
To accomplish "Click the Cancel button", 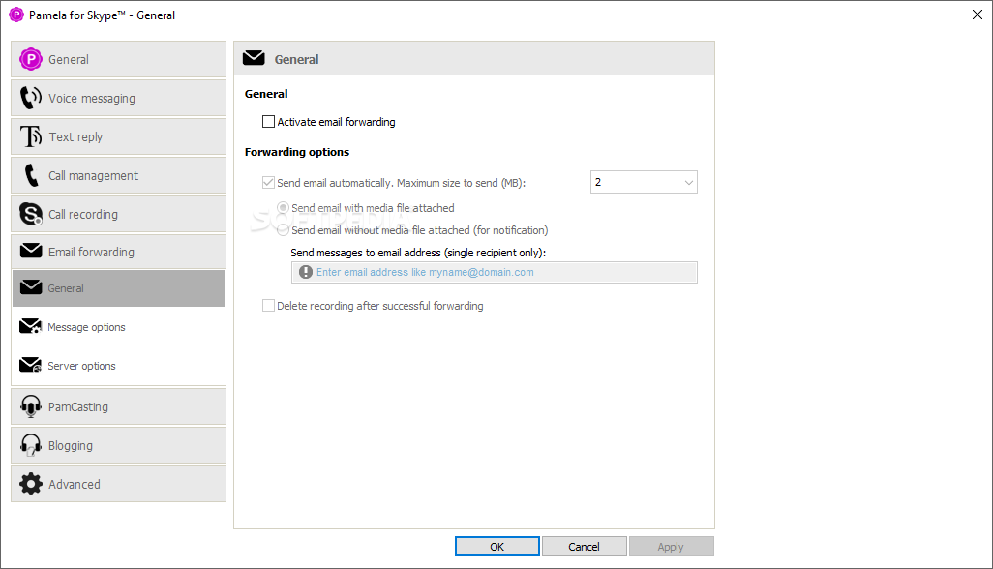I will [x=584, y=546].
